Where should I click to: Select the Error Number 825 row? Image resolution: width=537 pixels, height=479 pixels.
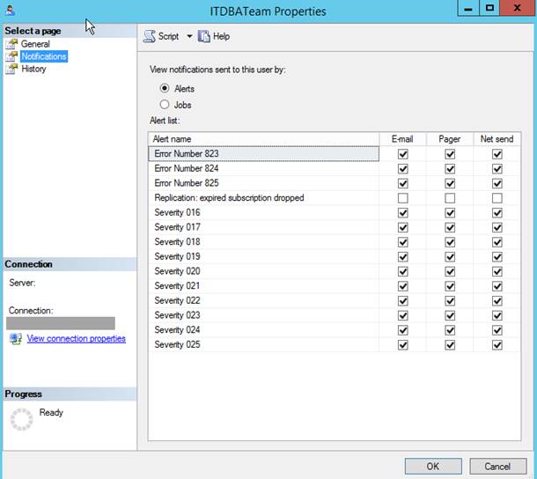click(x=264, y=183)
